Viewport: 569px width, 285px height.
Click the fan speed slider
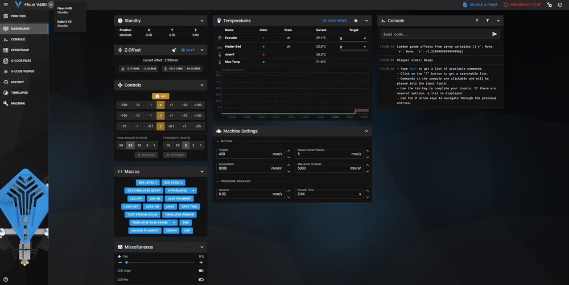point(160,262)
